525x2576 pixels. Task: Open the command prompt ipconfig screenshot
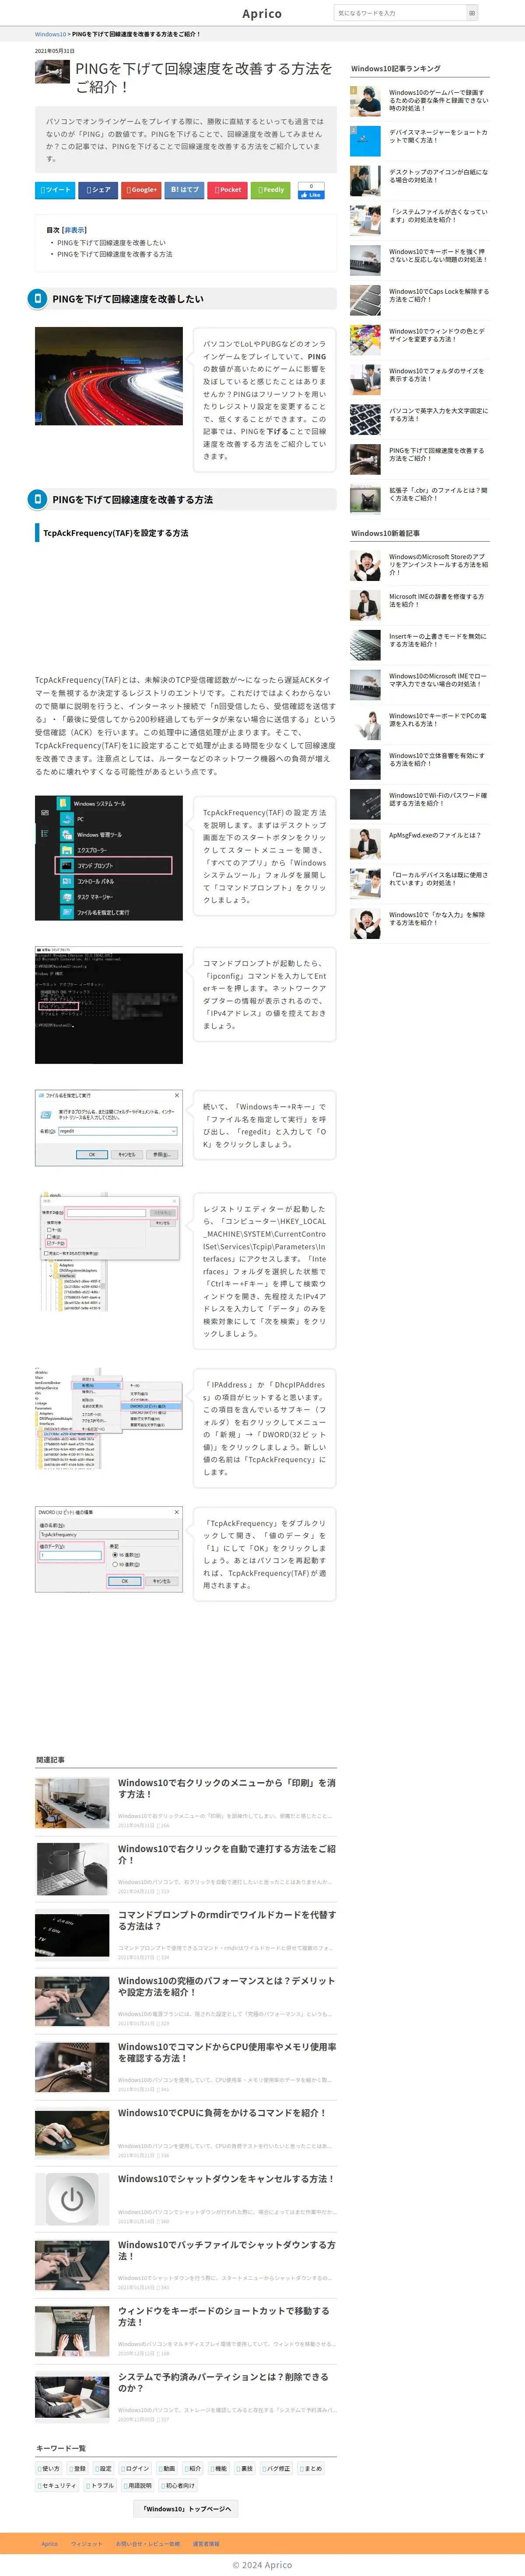(x=109, y=1004)
